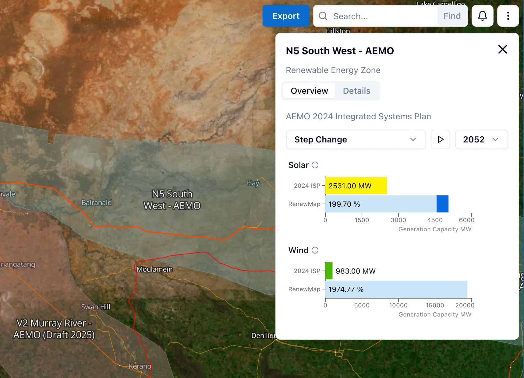Select the Overview tab

309,91
